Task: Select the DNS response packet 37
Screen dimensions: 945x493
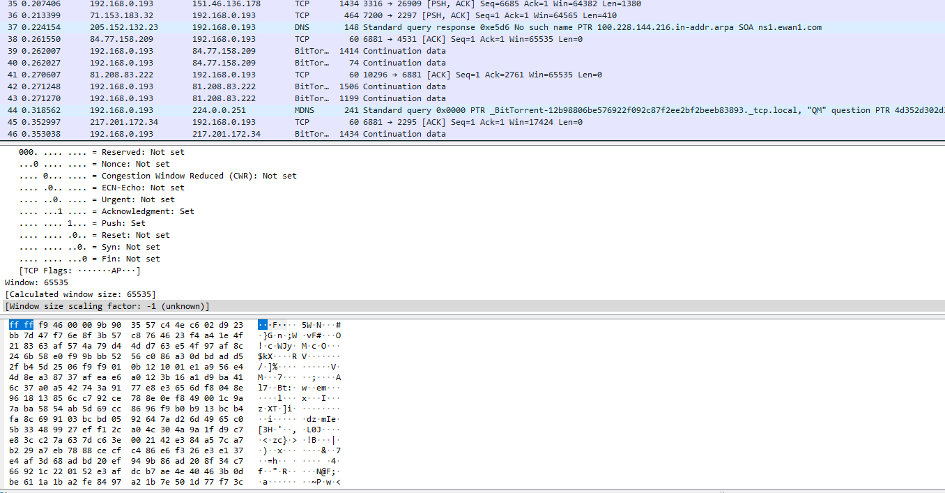Action: coord(279,26)
